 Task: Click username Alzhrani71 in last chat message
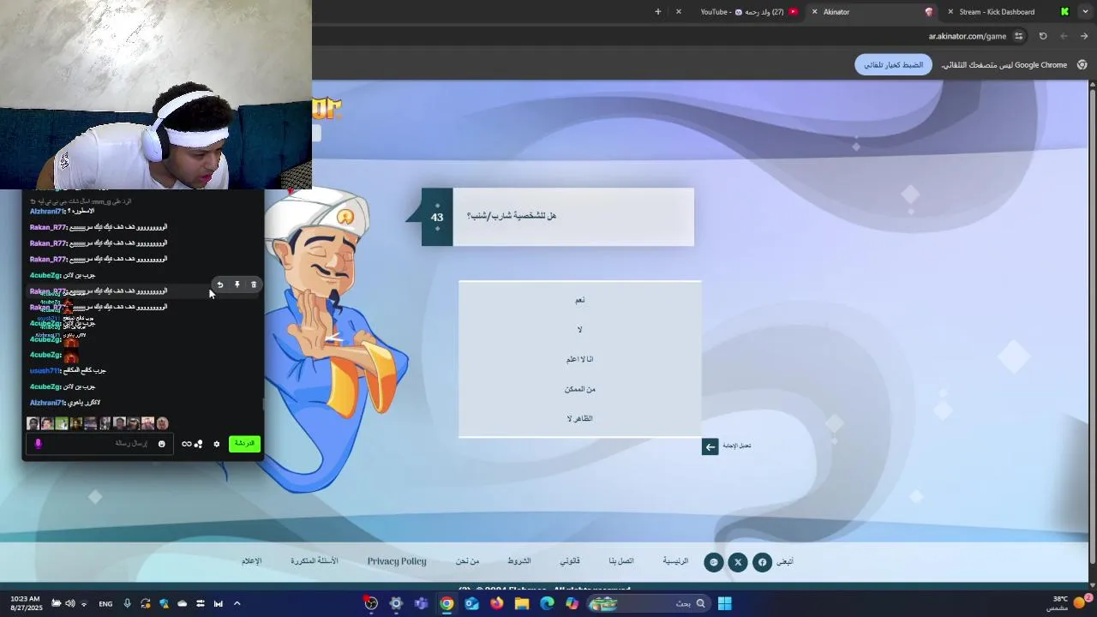coord(47,403)
